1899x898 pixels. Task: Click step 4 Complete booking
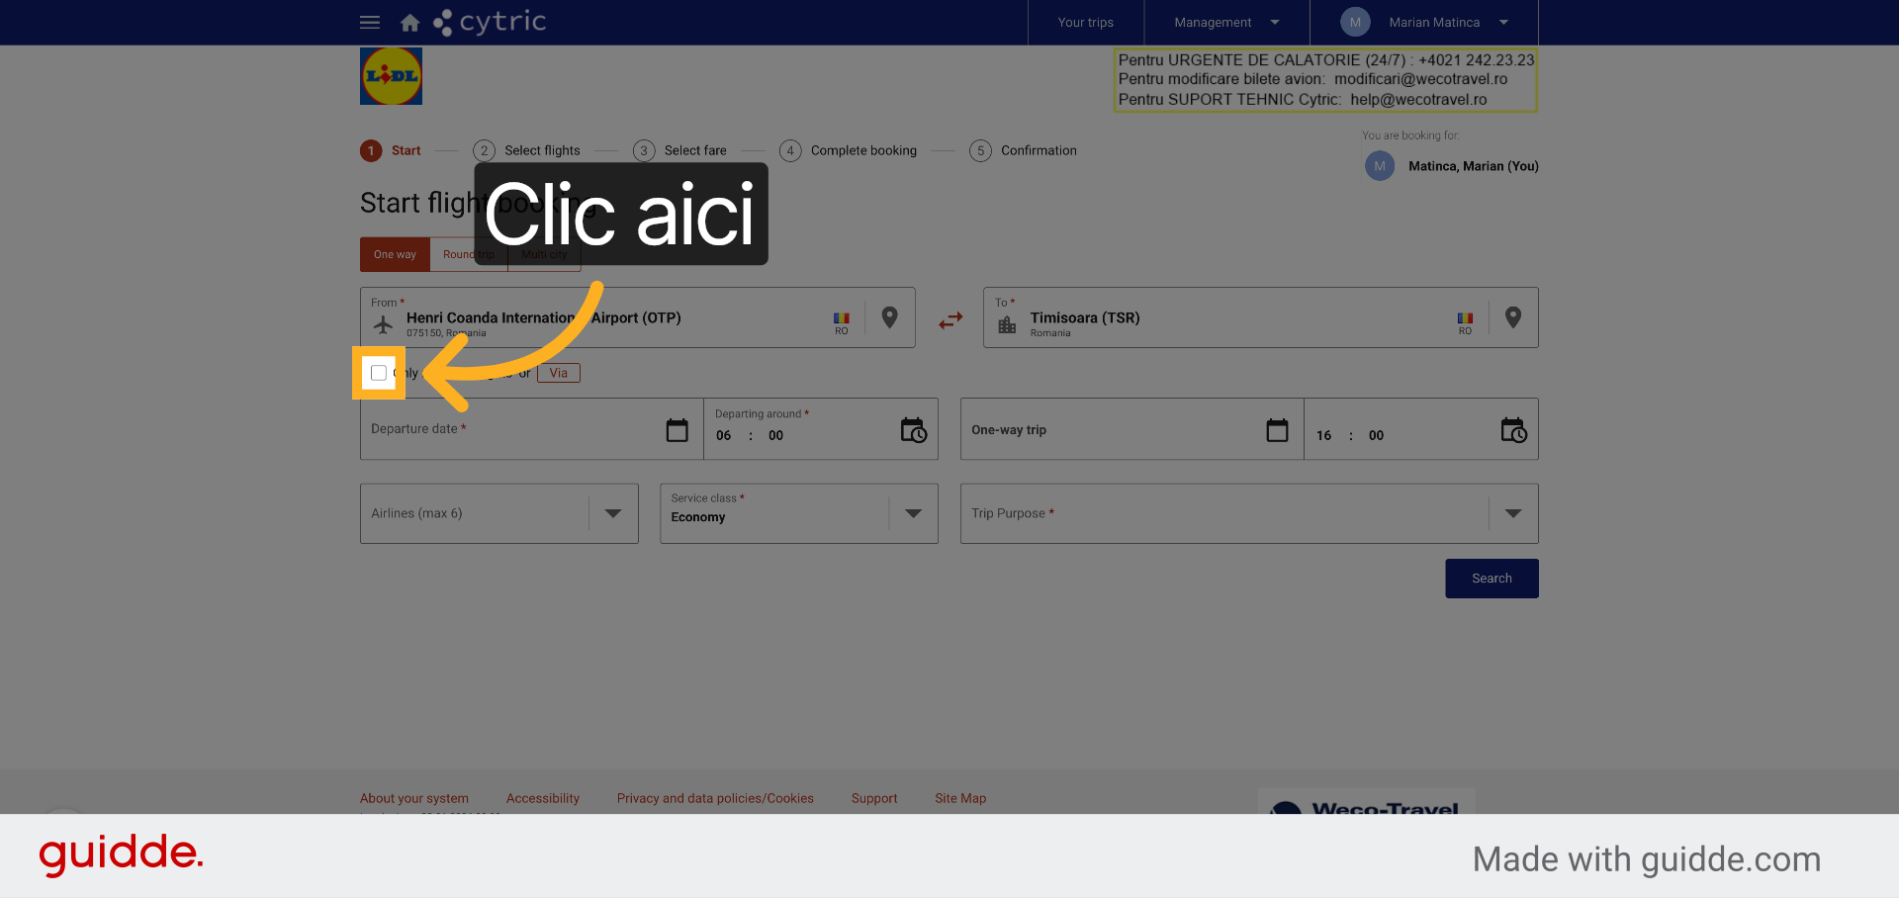click(x=849, y=150)
